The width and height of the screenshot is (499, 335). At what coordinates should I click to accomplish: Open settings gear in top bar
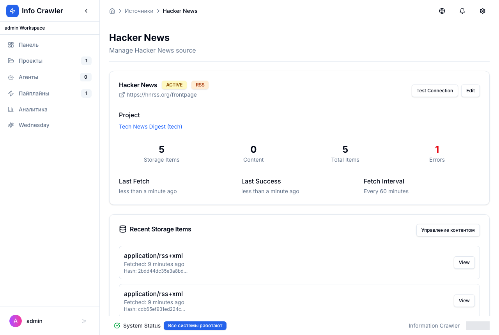pos(483,11)
